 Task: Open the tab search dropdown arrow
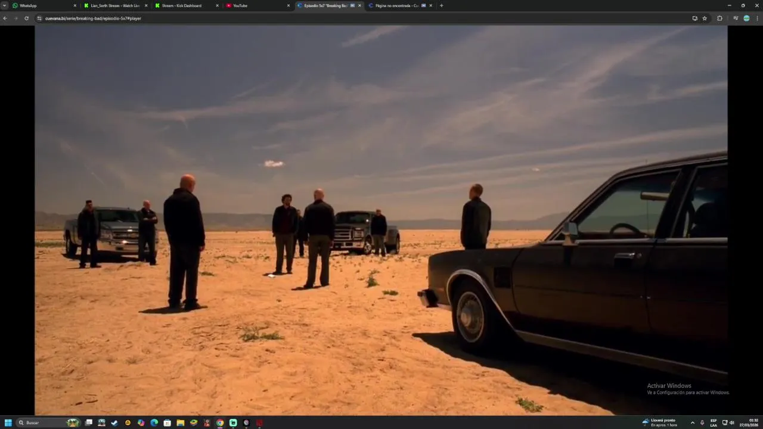[5, 5]
